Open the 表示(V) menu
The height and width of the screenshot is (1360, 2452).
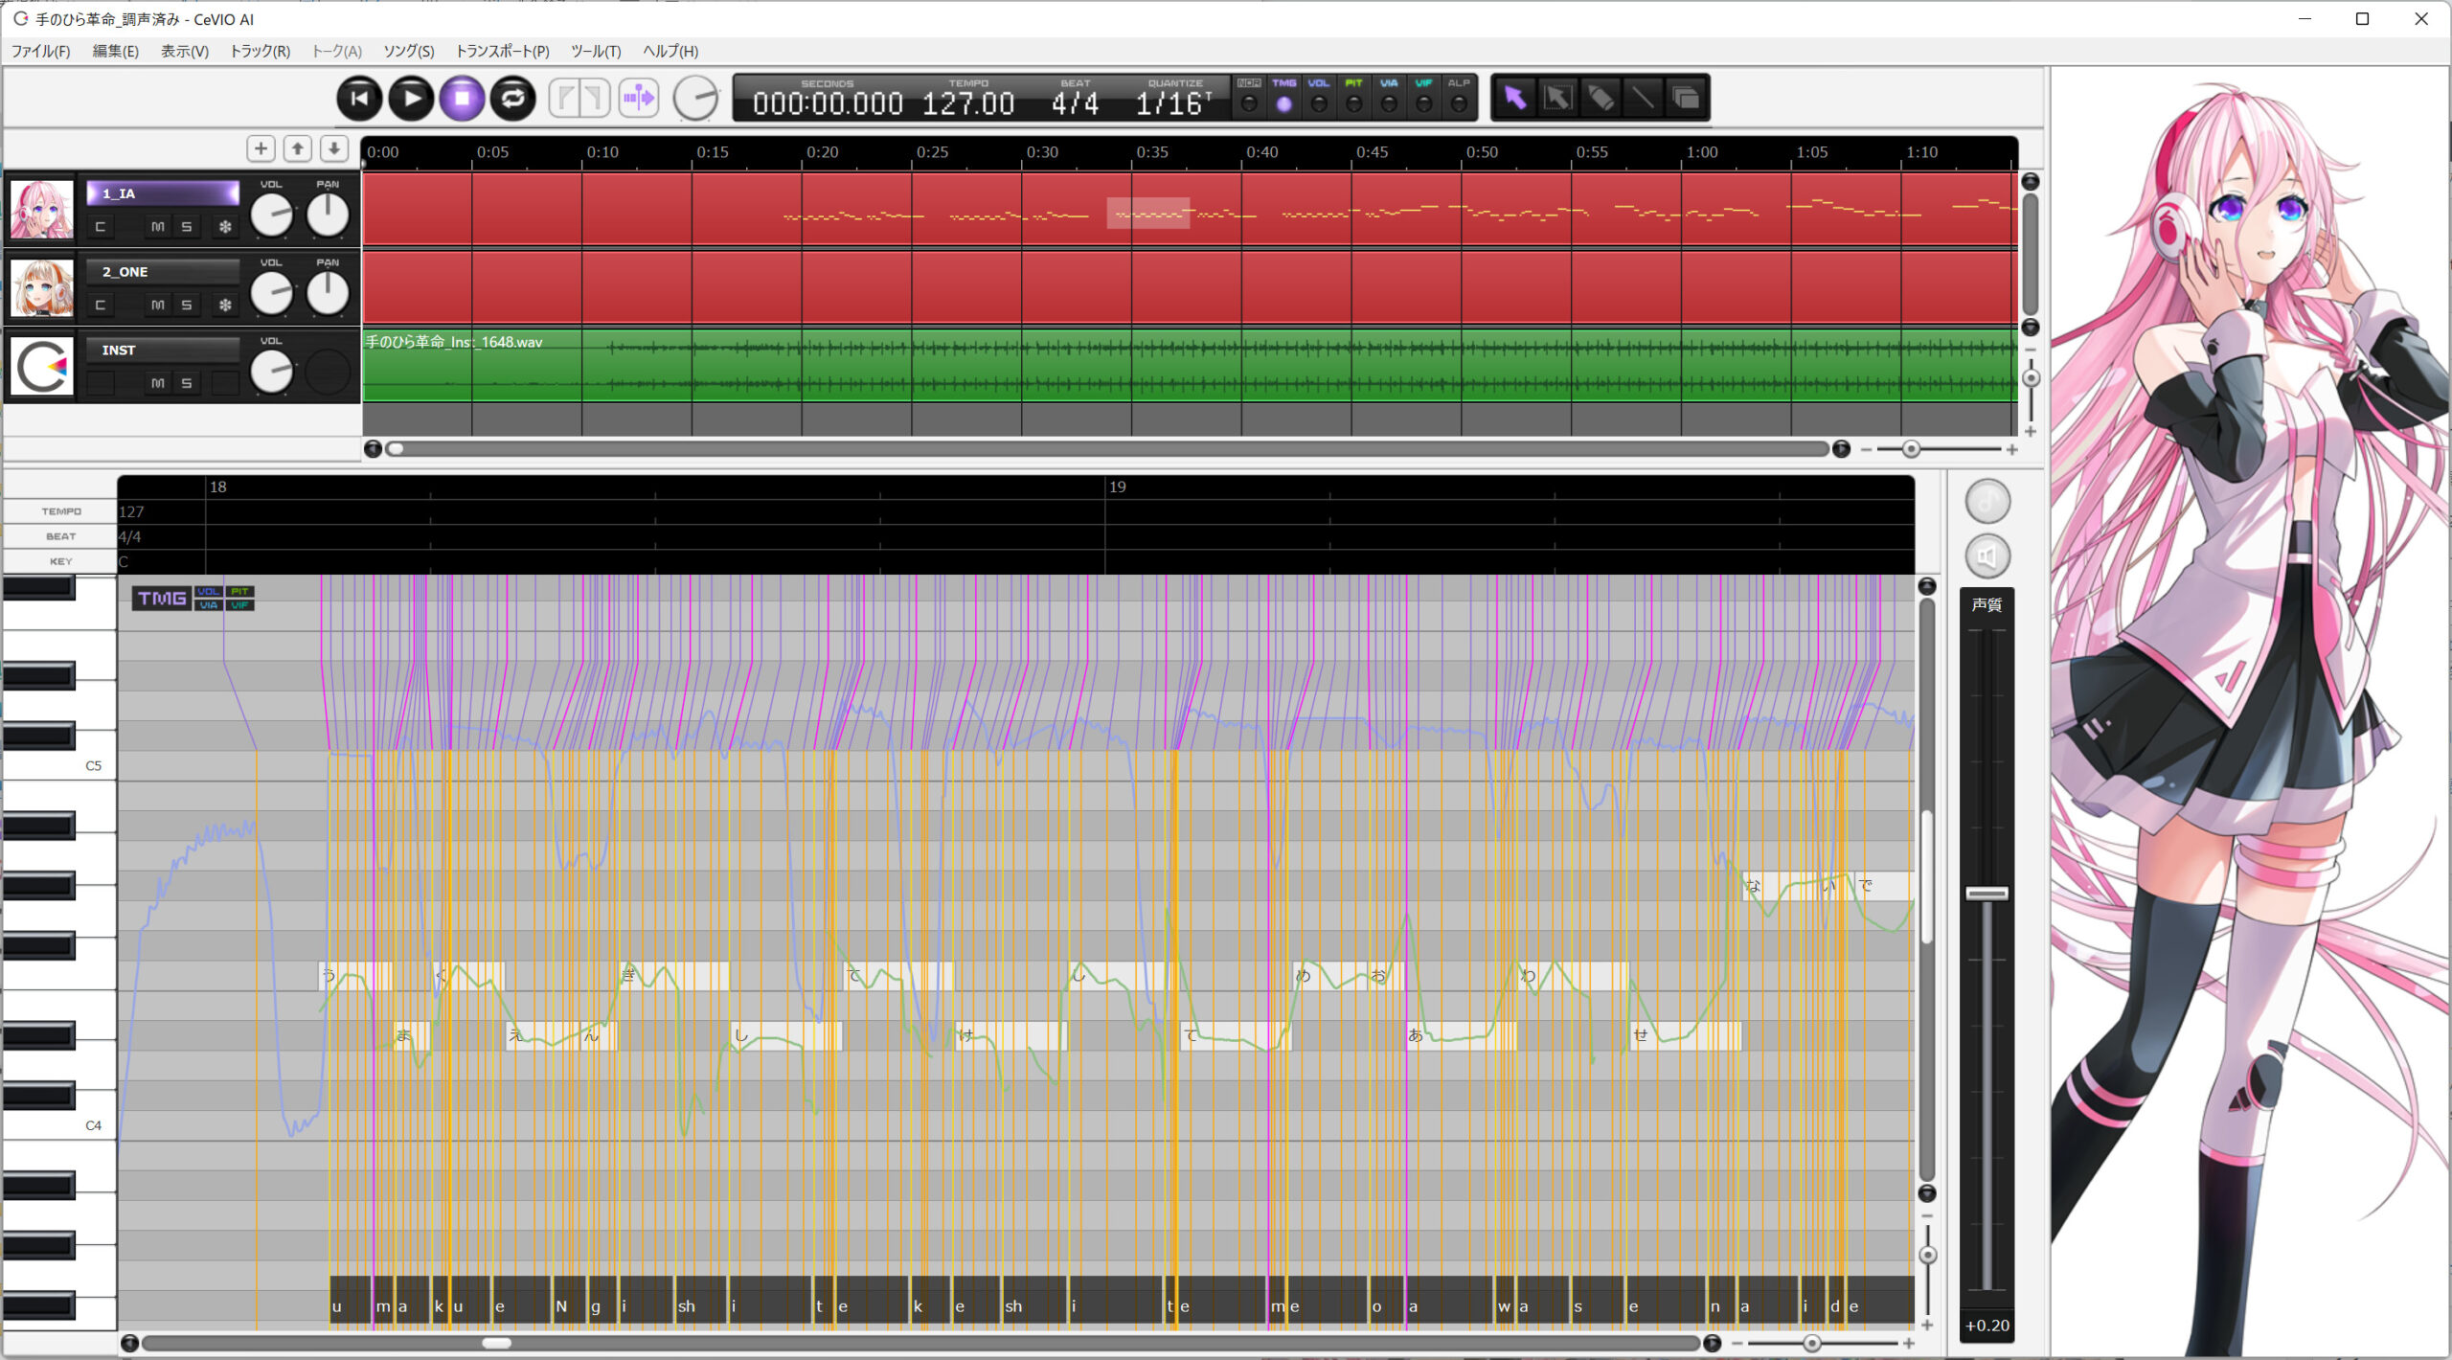click(x=184, y=51)
